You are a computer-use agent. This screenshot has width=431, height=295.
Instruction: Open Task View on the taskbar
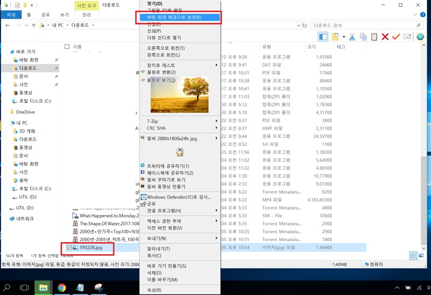coord(24,287)
